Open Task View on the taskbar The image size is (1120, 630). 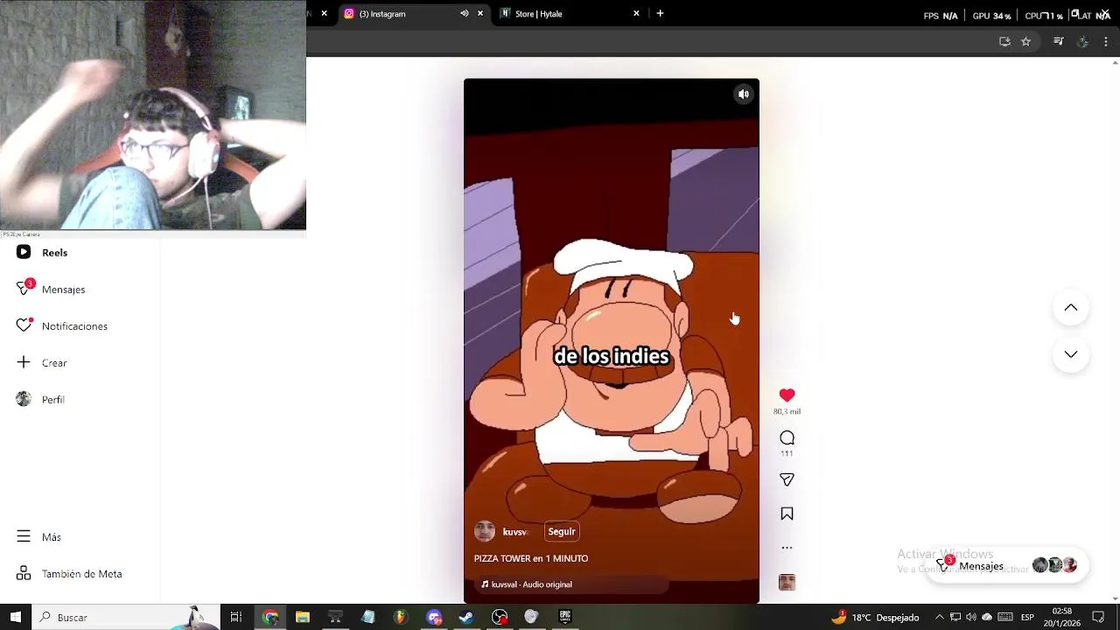click(x=235, y=617)
